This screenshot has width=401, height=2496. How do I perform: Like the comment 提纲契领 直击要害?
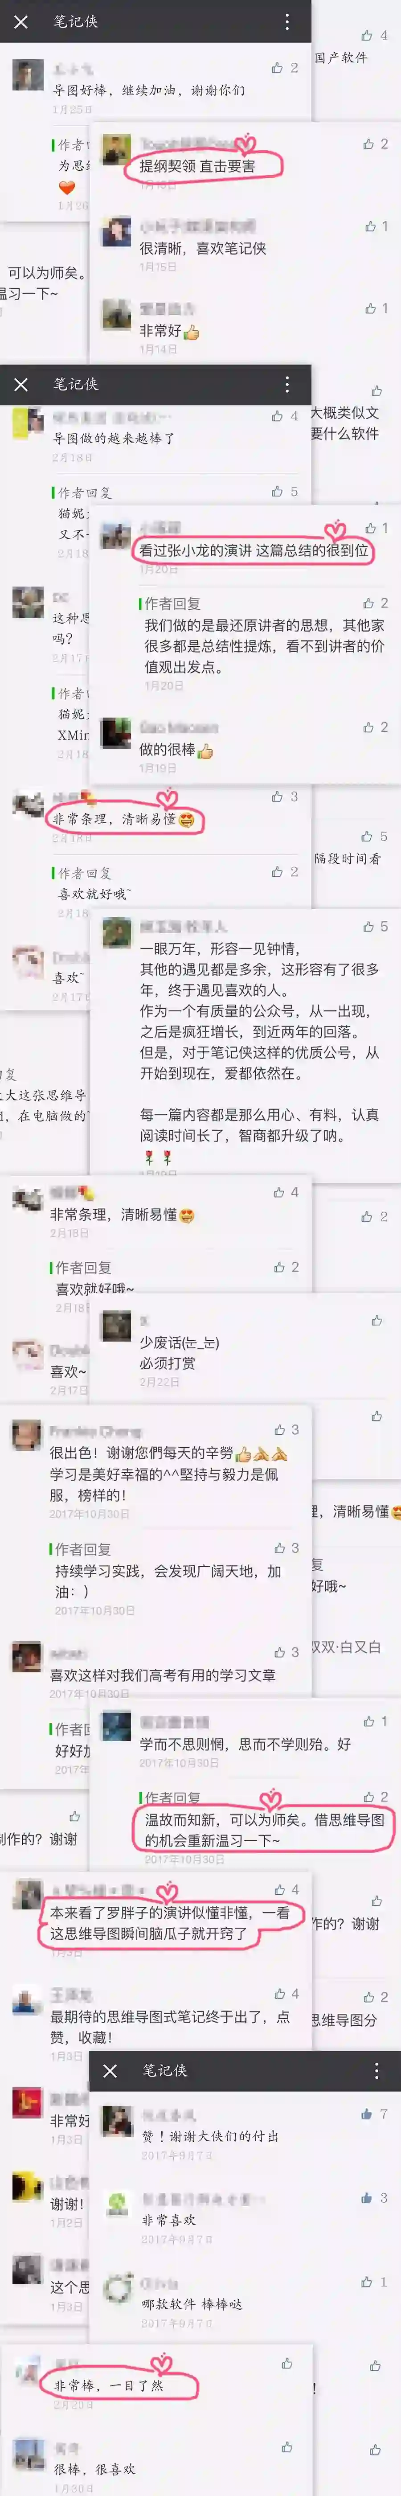(x=369, y=144)
